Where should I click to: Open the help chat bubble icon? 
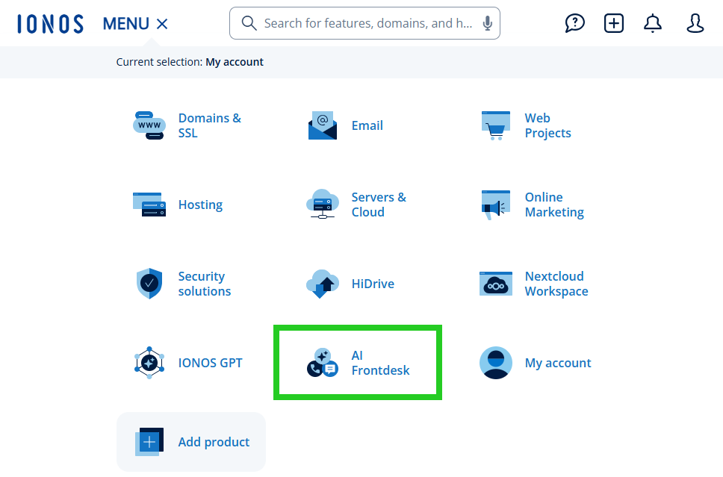tap(574, 23)
